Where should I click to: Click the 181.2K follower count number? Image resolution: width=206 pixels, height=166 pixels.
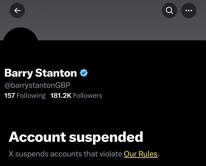click(x=61, y=96)
